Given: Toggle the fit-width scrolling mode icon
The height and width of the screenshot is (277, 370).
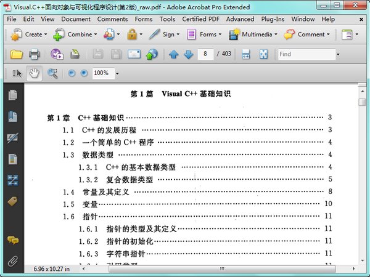Looking at the screenshot, I should tap(246, 54).
